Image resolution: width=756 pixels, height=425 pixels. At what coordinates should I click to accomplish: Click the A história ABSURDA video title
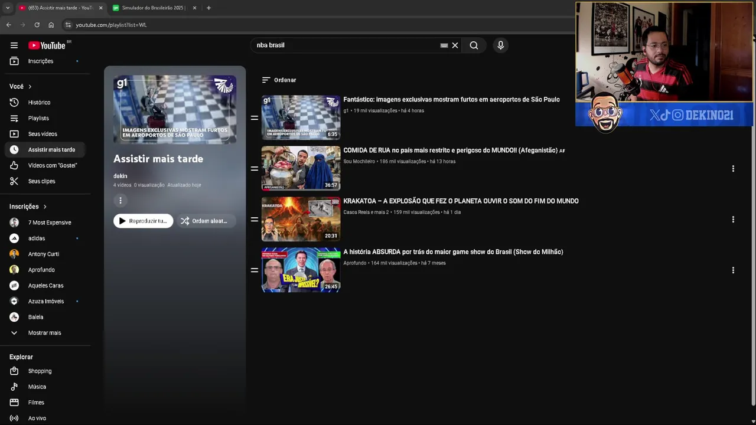(x=453, y=252)
